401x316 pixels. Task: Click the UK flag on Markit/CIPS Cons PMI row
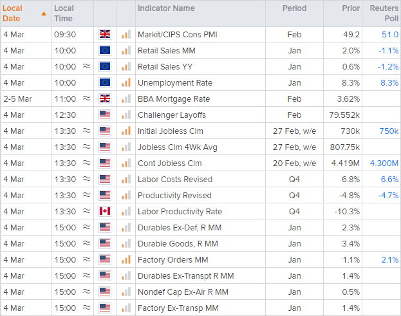[x=105, y=35]
